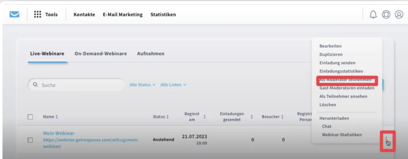Open the notifications bell
Image resolution: width=408 pixels, height=159 pixels.
[373, 14]
